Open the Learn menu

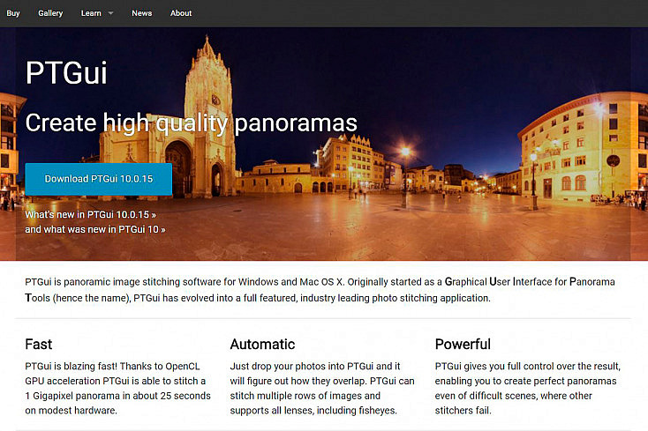click(x=91, y=13)
